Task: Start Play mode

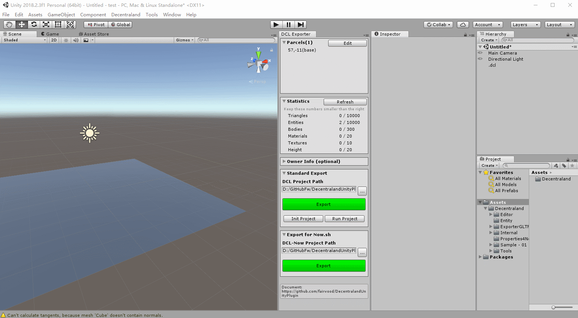Action: click(276, 25)
